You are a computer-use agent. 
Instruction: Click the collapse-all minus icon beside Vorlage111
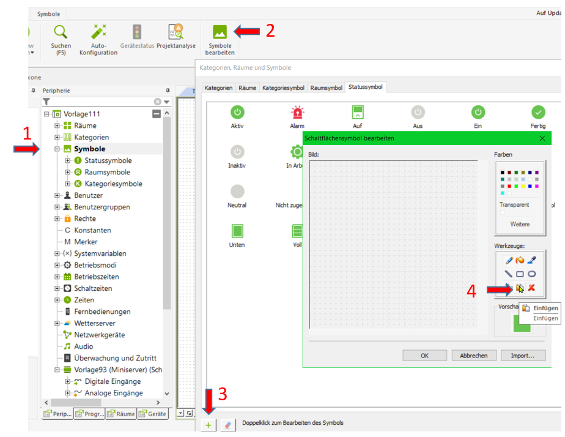pyautogui.click(x=157, y=114)
